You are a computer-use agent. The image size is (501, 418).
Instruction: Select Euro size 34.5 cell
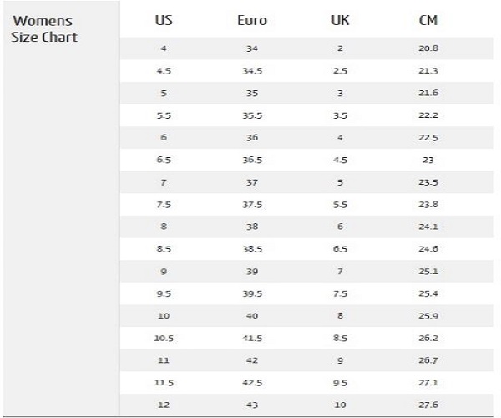(x=252, y=71)
